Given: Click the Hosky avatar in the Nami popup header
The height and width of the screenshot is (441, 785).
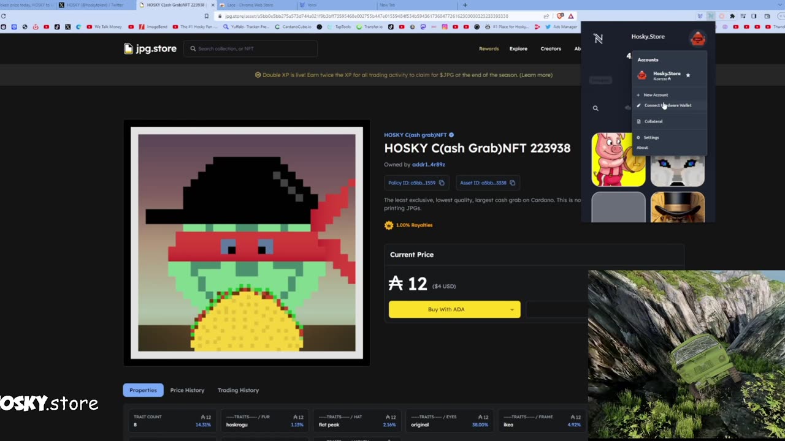Looking at the screenshot, I should click(697, 38).
